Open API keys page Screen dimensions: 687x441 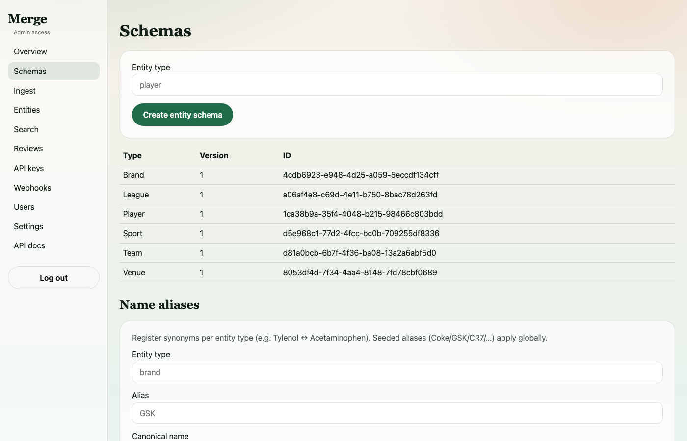click(53, 168)
